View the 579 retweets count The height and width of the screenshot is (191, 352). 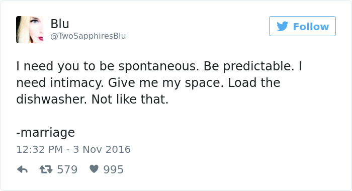pyautogui.click(x=67, y=169)
